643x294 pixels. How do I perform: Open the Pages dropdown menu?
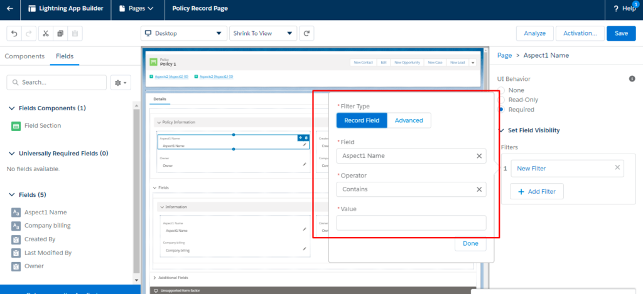pos(136,9)
